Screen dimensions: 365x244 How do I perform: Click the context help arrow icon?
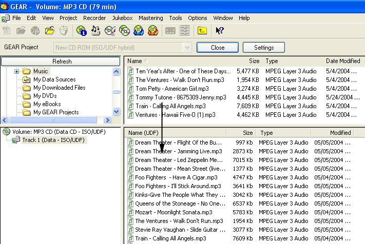[220, 31]
